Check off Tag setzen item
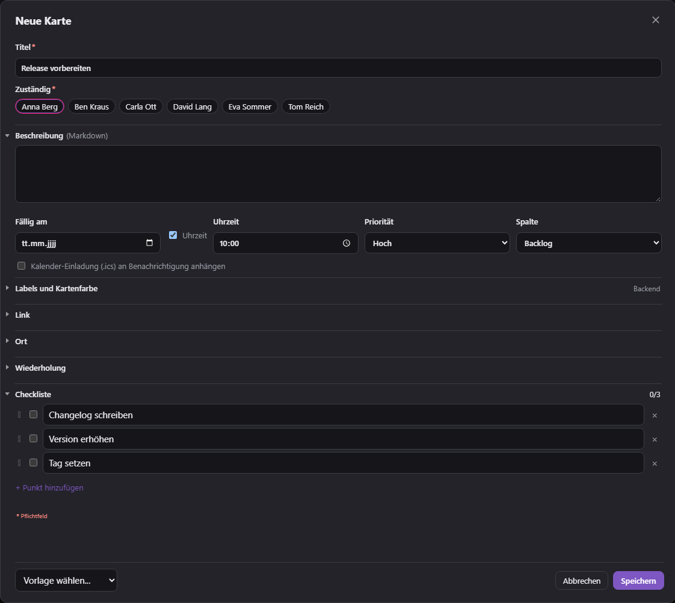The width and height of the screenshot is (675, 603). click(x=33, y=463)
